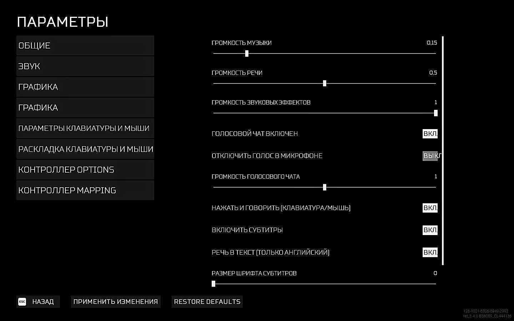This screenshot has width=514, height=321.
Task: Click the ГРОМКОСТЬ РЕЧИ slider handle
Action: coord(324,83)
